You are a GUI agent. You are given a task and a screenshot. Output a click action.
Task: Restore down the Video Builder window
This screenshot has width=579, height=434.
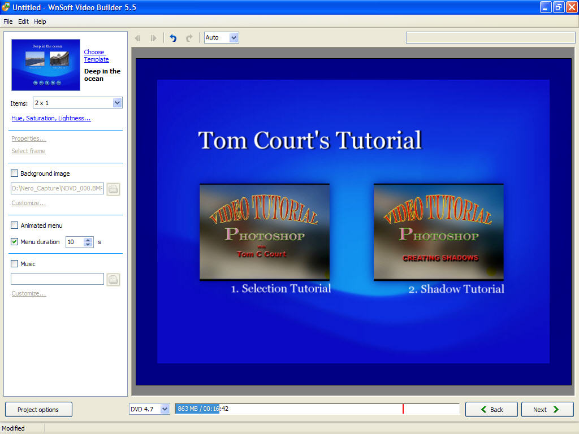coord(558,7)
